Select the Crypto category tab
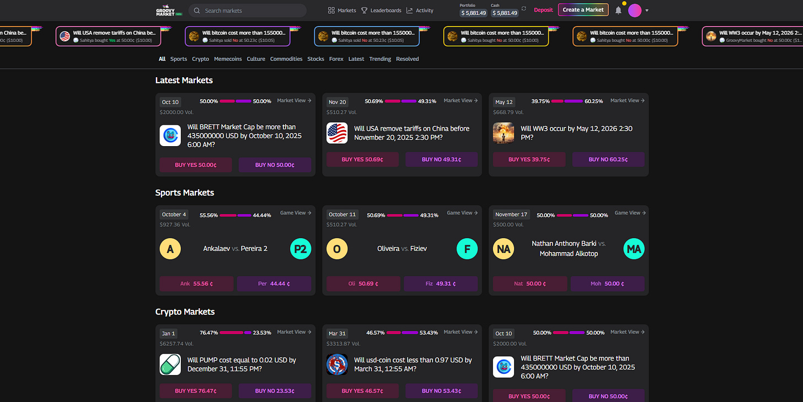The image size is (803, 402). coord(200,59)
